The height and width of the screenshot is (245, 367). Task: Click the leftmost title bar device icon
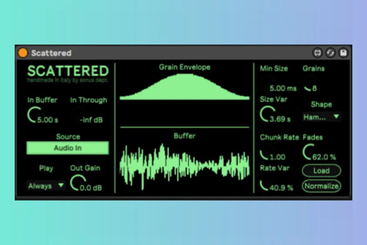coord(317,53)
